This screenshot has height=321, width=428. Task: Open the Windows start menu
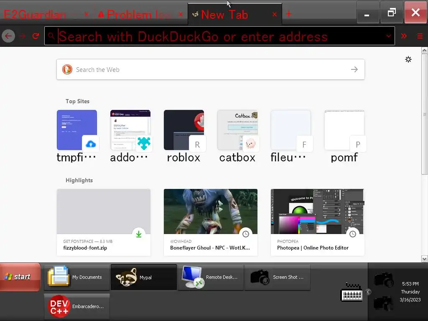pyautogui.click(x=20, y=277)
